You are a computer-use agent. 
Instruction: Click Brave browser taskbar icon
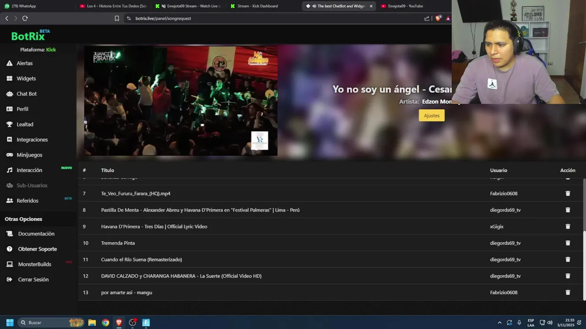pyautogui.click(x=119, y=323)
